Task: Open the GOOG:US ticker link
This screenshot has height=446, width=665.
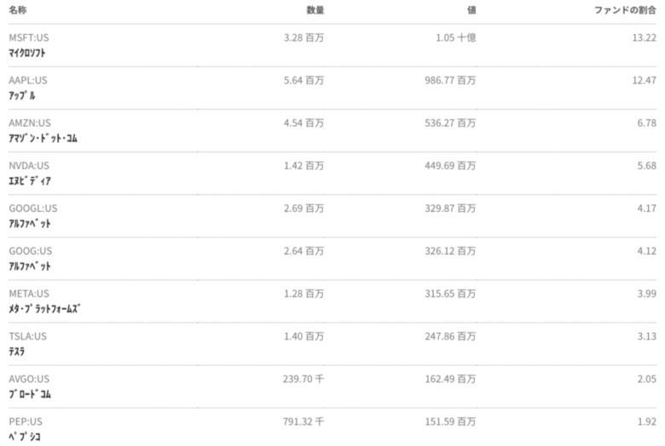Action: point(31,251)
